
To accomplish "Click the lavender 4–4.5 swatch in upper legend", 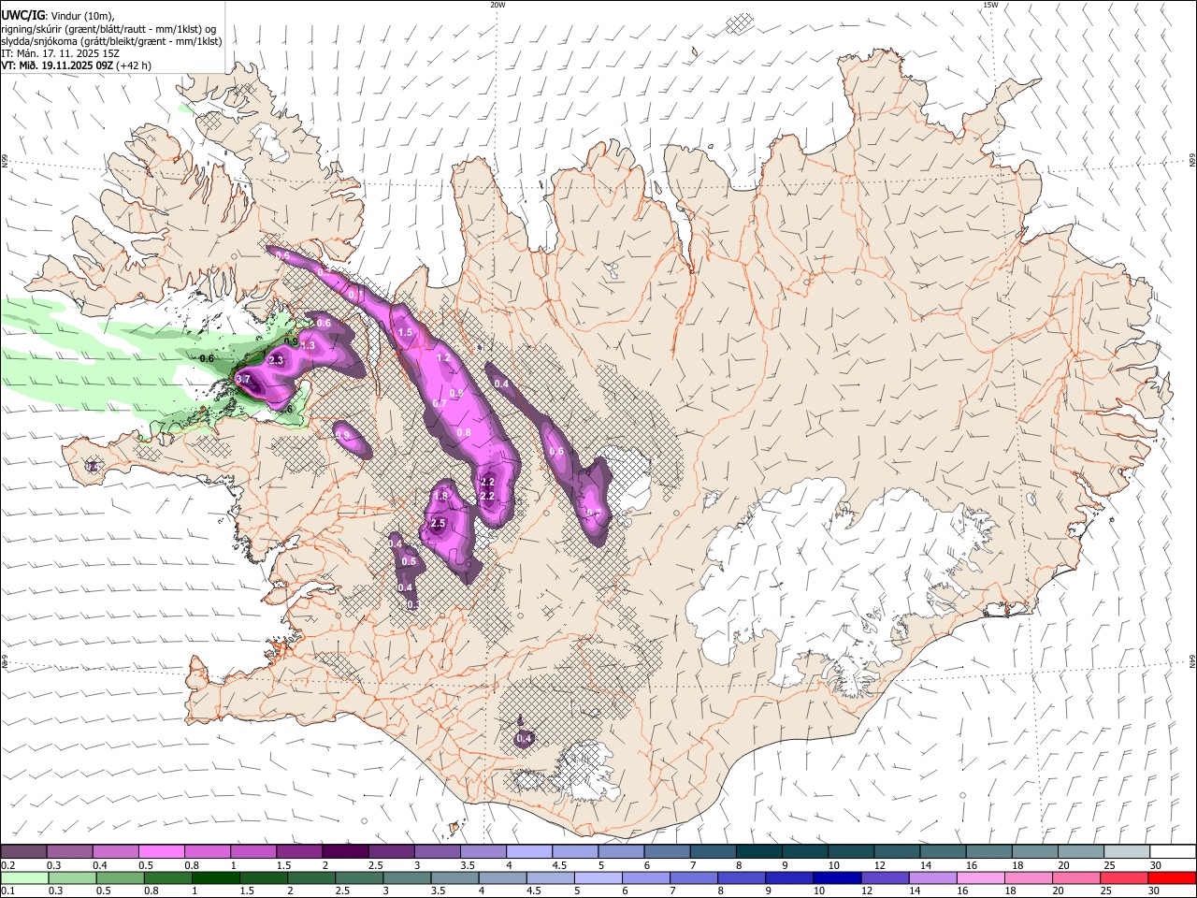I will pyautogui.click(x=529, y=852).
